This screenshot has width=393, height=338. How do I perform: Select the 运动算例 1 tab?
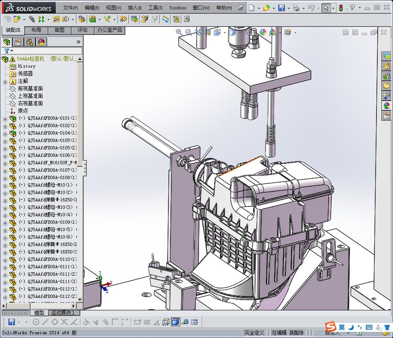tap(63, 313)
